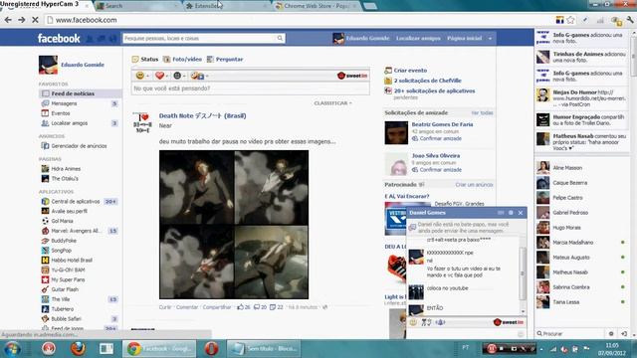Open notifications globe icon in header
Image resolution: width=637 pixels, height=358 pixels.
tap(113, 39)
